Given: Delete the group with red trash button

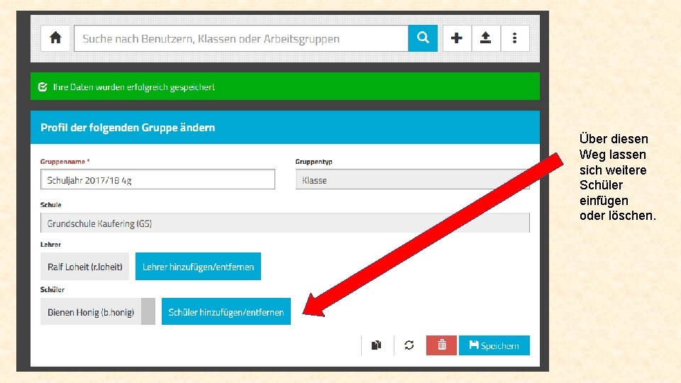Looking at the screenshot, I should coord(441,345).
